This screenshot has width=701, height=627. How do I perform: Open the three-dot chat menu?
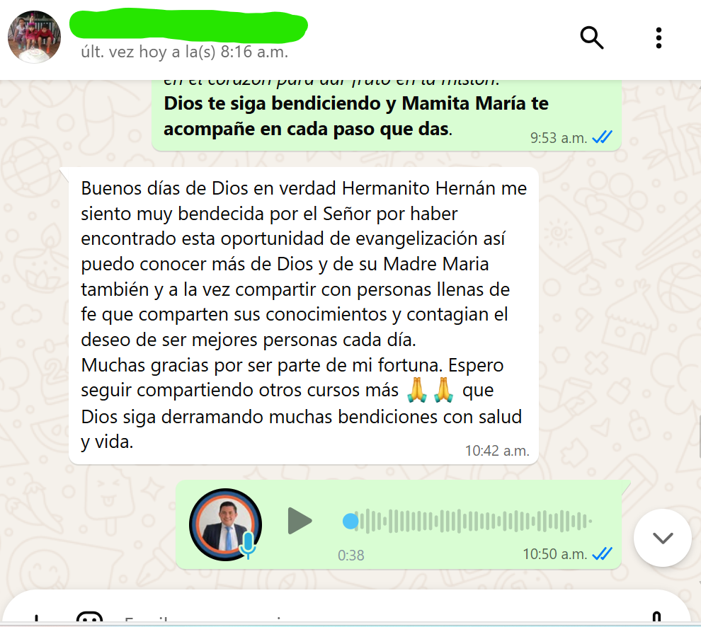pos(659,38)
